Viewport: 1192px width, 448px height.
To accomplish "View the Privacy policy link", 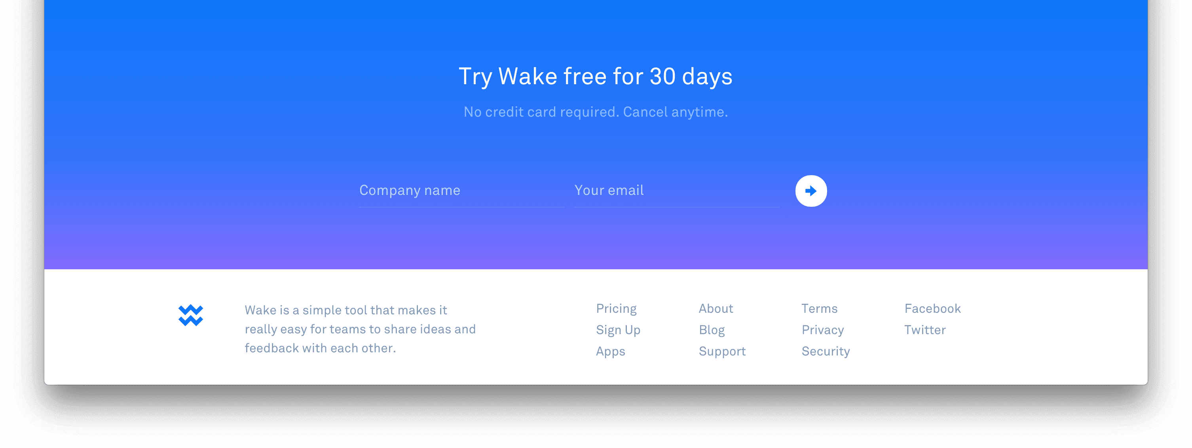I will click(x=822, y=330).
